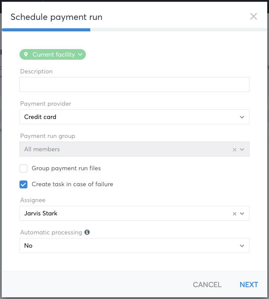This screenshot has height=299, width=269.
Task: Uncheck Create task in case of failure
Action: click(23, 184)
